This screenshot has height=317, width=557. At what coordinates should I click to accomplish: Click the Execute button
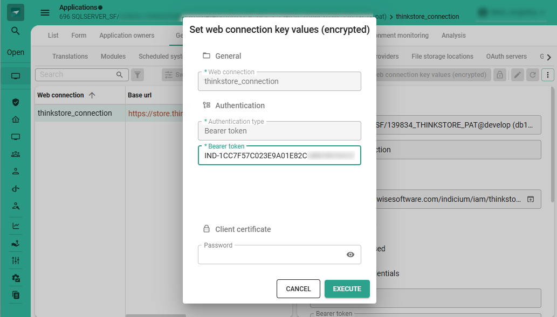347,289
